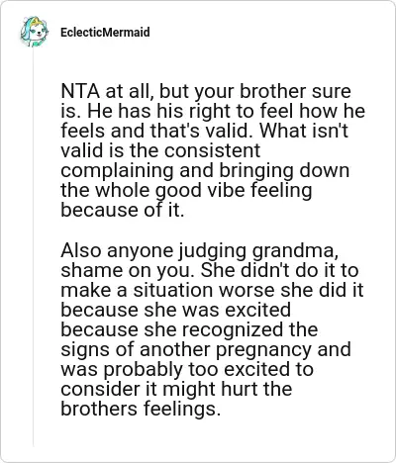Click the word 'NTA' in the comment
The height and width of the screenshot is (463, 396).
coord(80,91)
